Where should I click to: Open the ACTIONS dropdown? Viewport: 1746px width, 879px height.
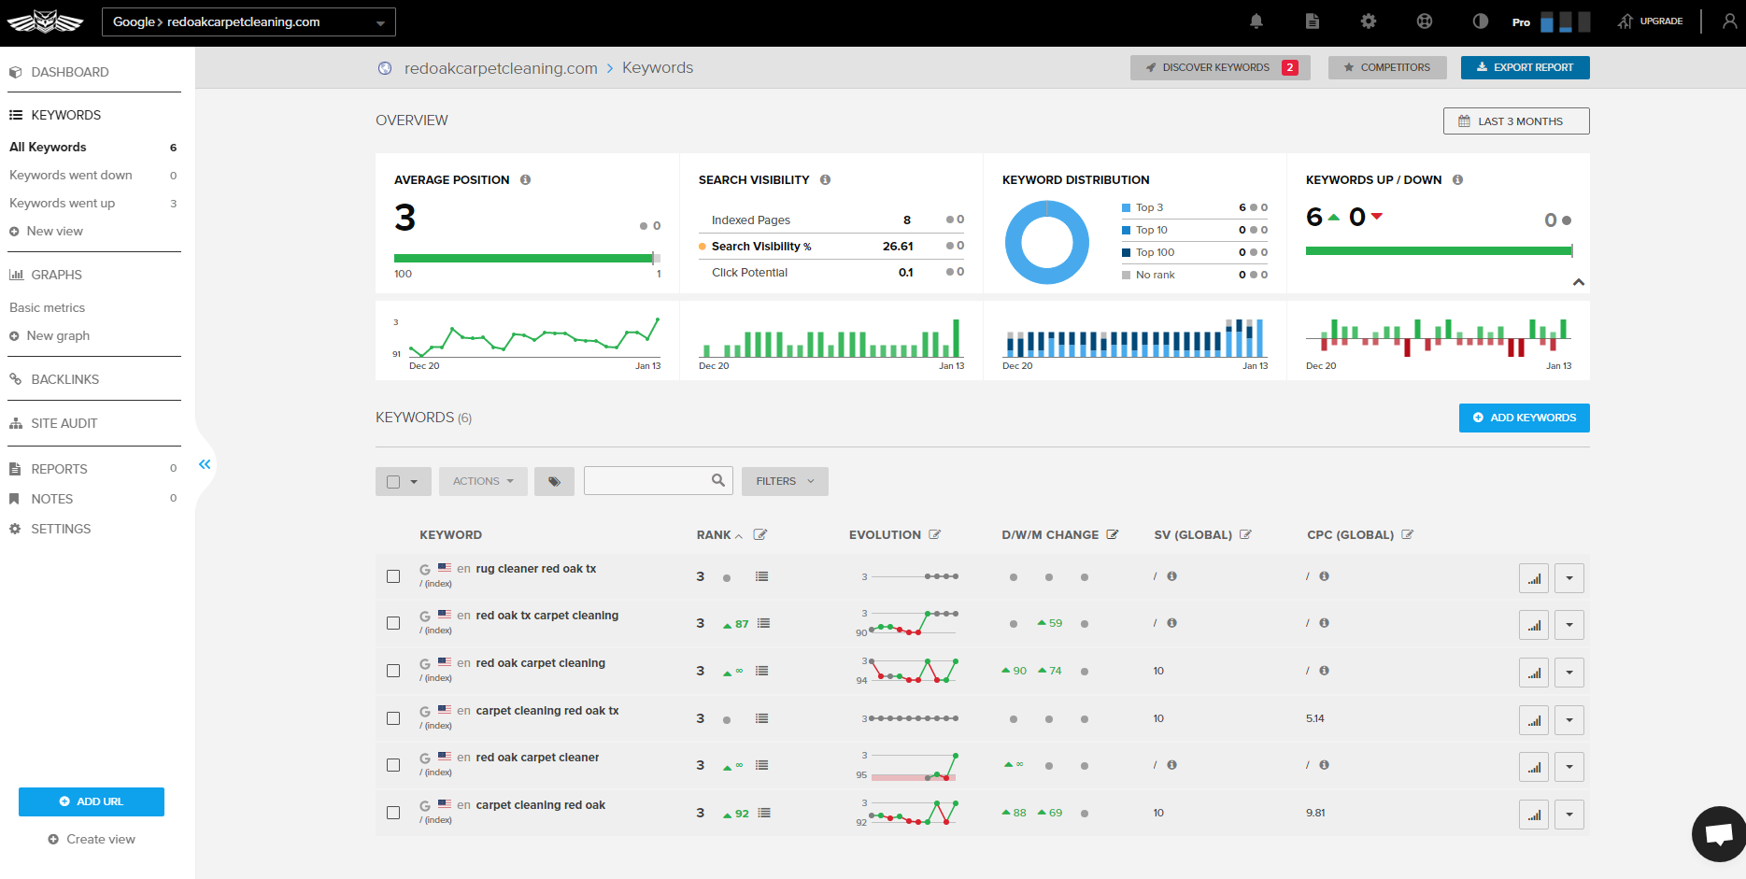click(x=483, y=481)
